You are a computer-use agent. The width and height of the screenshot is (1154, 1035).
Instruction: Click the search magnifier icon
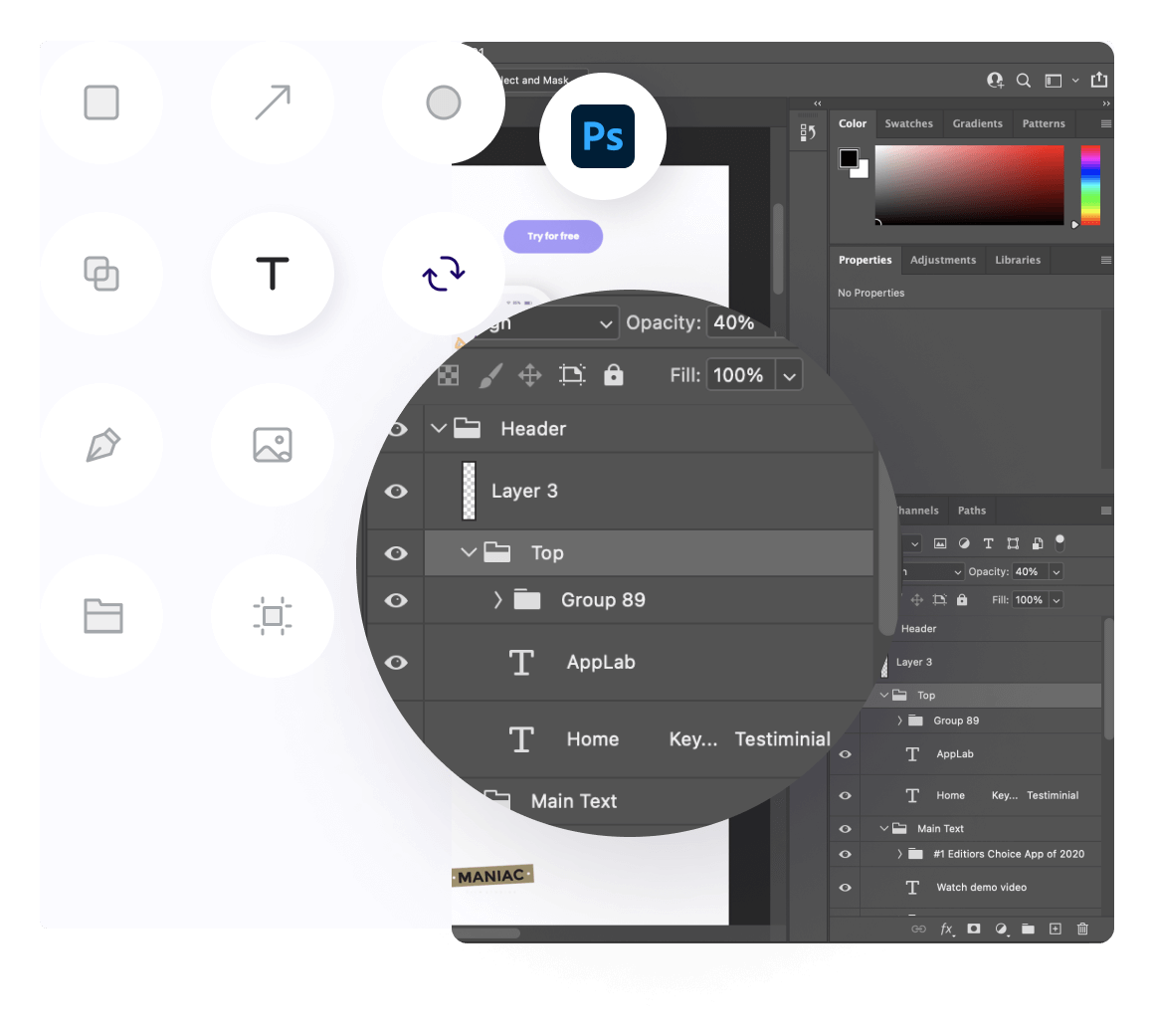click(1024, 81)
